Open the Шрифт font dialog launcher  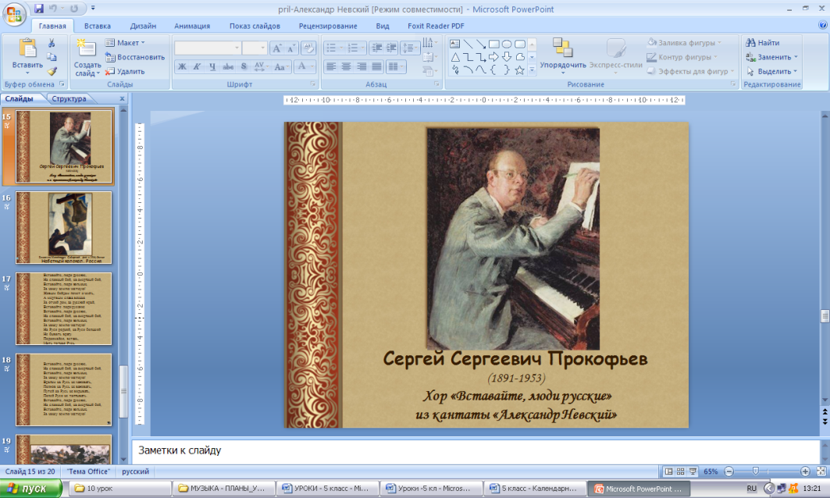pyautogui.click(x=313, y=84)
